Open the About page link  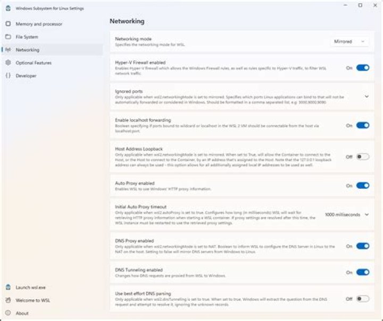[x=22, y=313]
